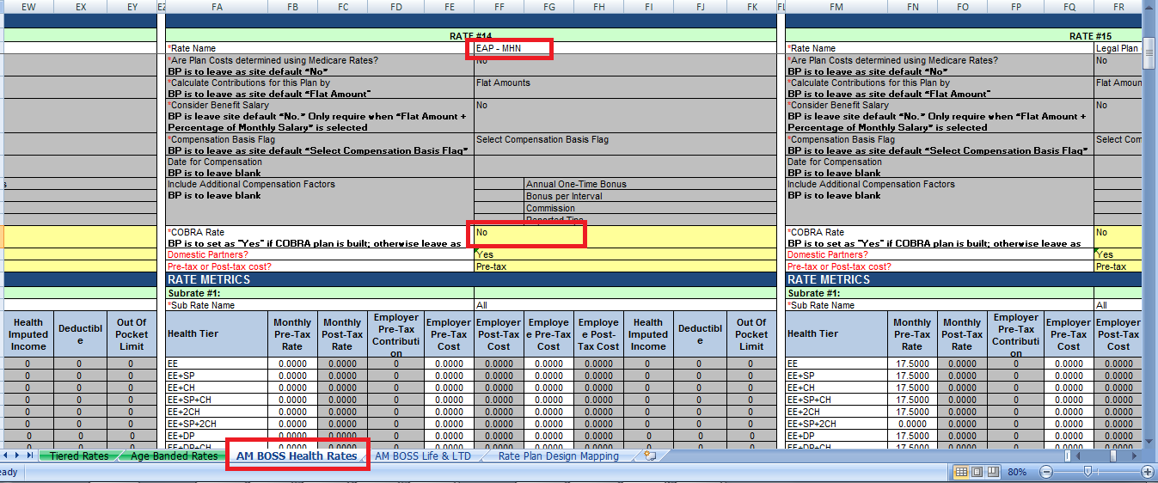Click the zoom in plus button
Image resolution: width=1158 pixels, height=483 pixels.
point(1147,472)
